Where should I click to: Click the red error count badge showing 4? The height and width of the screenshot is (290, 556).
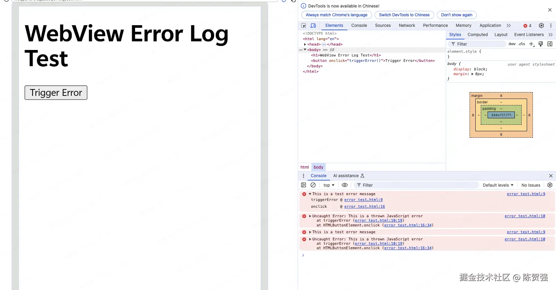527,25
